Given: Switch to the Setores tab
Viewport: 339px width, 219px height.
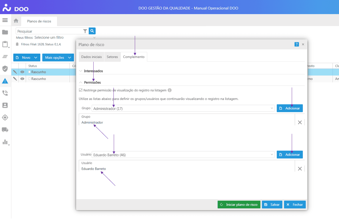Looking at the screenshot, I should (112, 57).
